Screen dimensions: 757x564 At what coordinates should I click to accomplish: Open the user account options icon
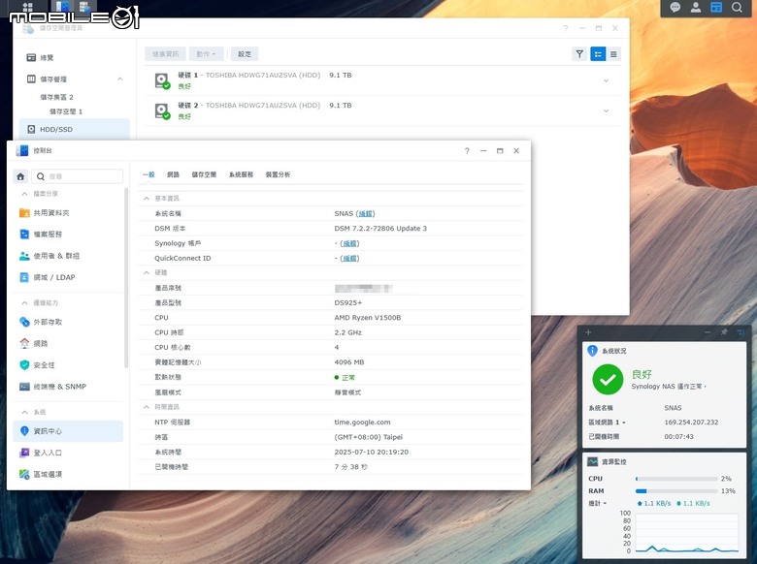[x=696, y=7]
